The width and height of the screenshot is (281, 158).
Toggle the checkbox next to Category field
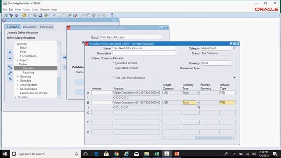234,48
